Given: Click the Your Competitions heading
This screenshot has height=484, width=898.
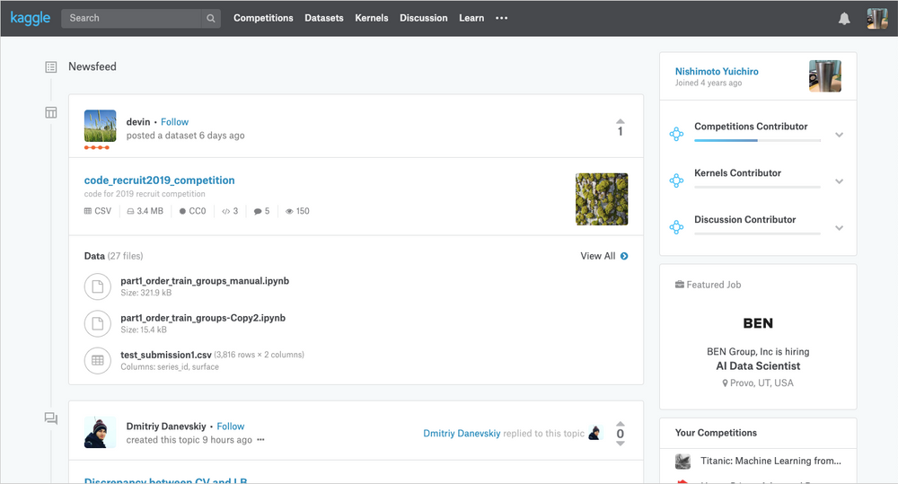Looking at the screenshot, I should point(716,433).
